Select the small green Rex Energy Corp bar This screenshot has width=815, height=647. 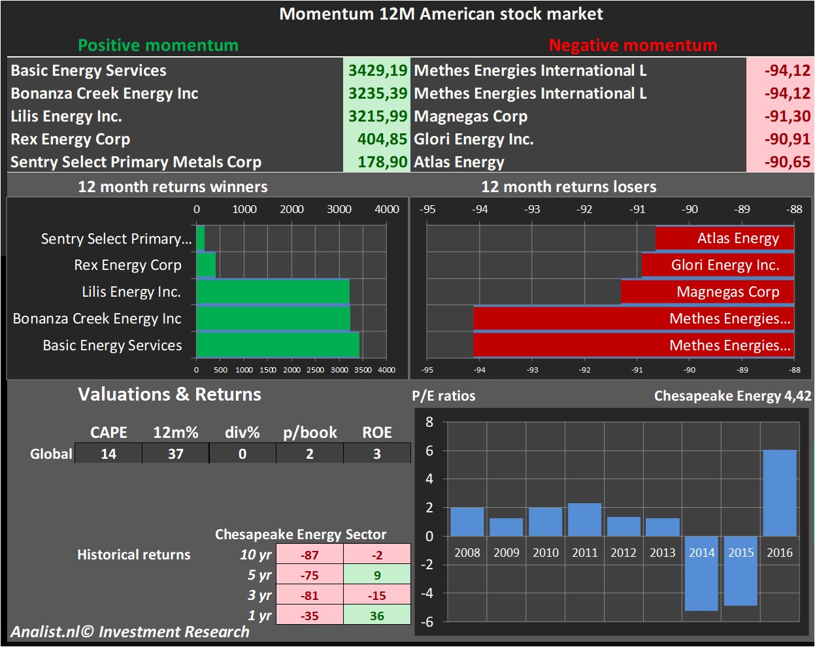(206, 265)
